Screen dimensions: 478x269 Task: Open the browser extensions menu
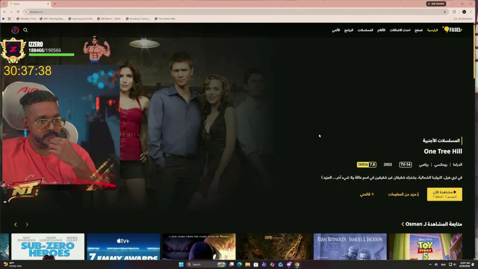point(454,12)
